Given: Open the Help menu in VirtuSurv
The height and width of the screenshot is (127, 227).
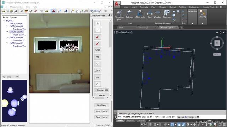Looking at the screenshot, I should pos(35,7).
